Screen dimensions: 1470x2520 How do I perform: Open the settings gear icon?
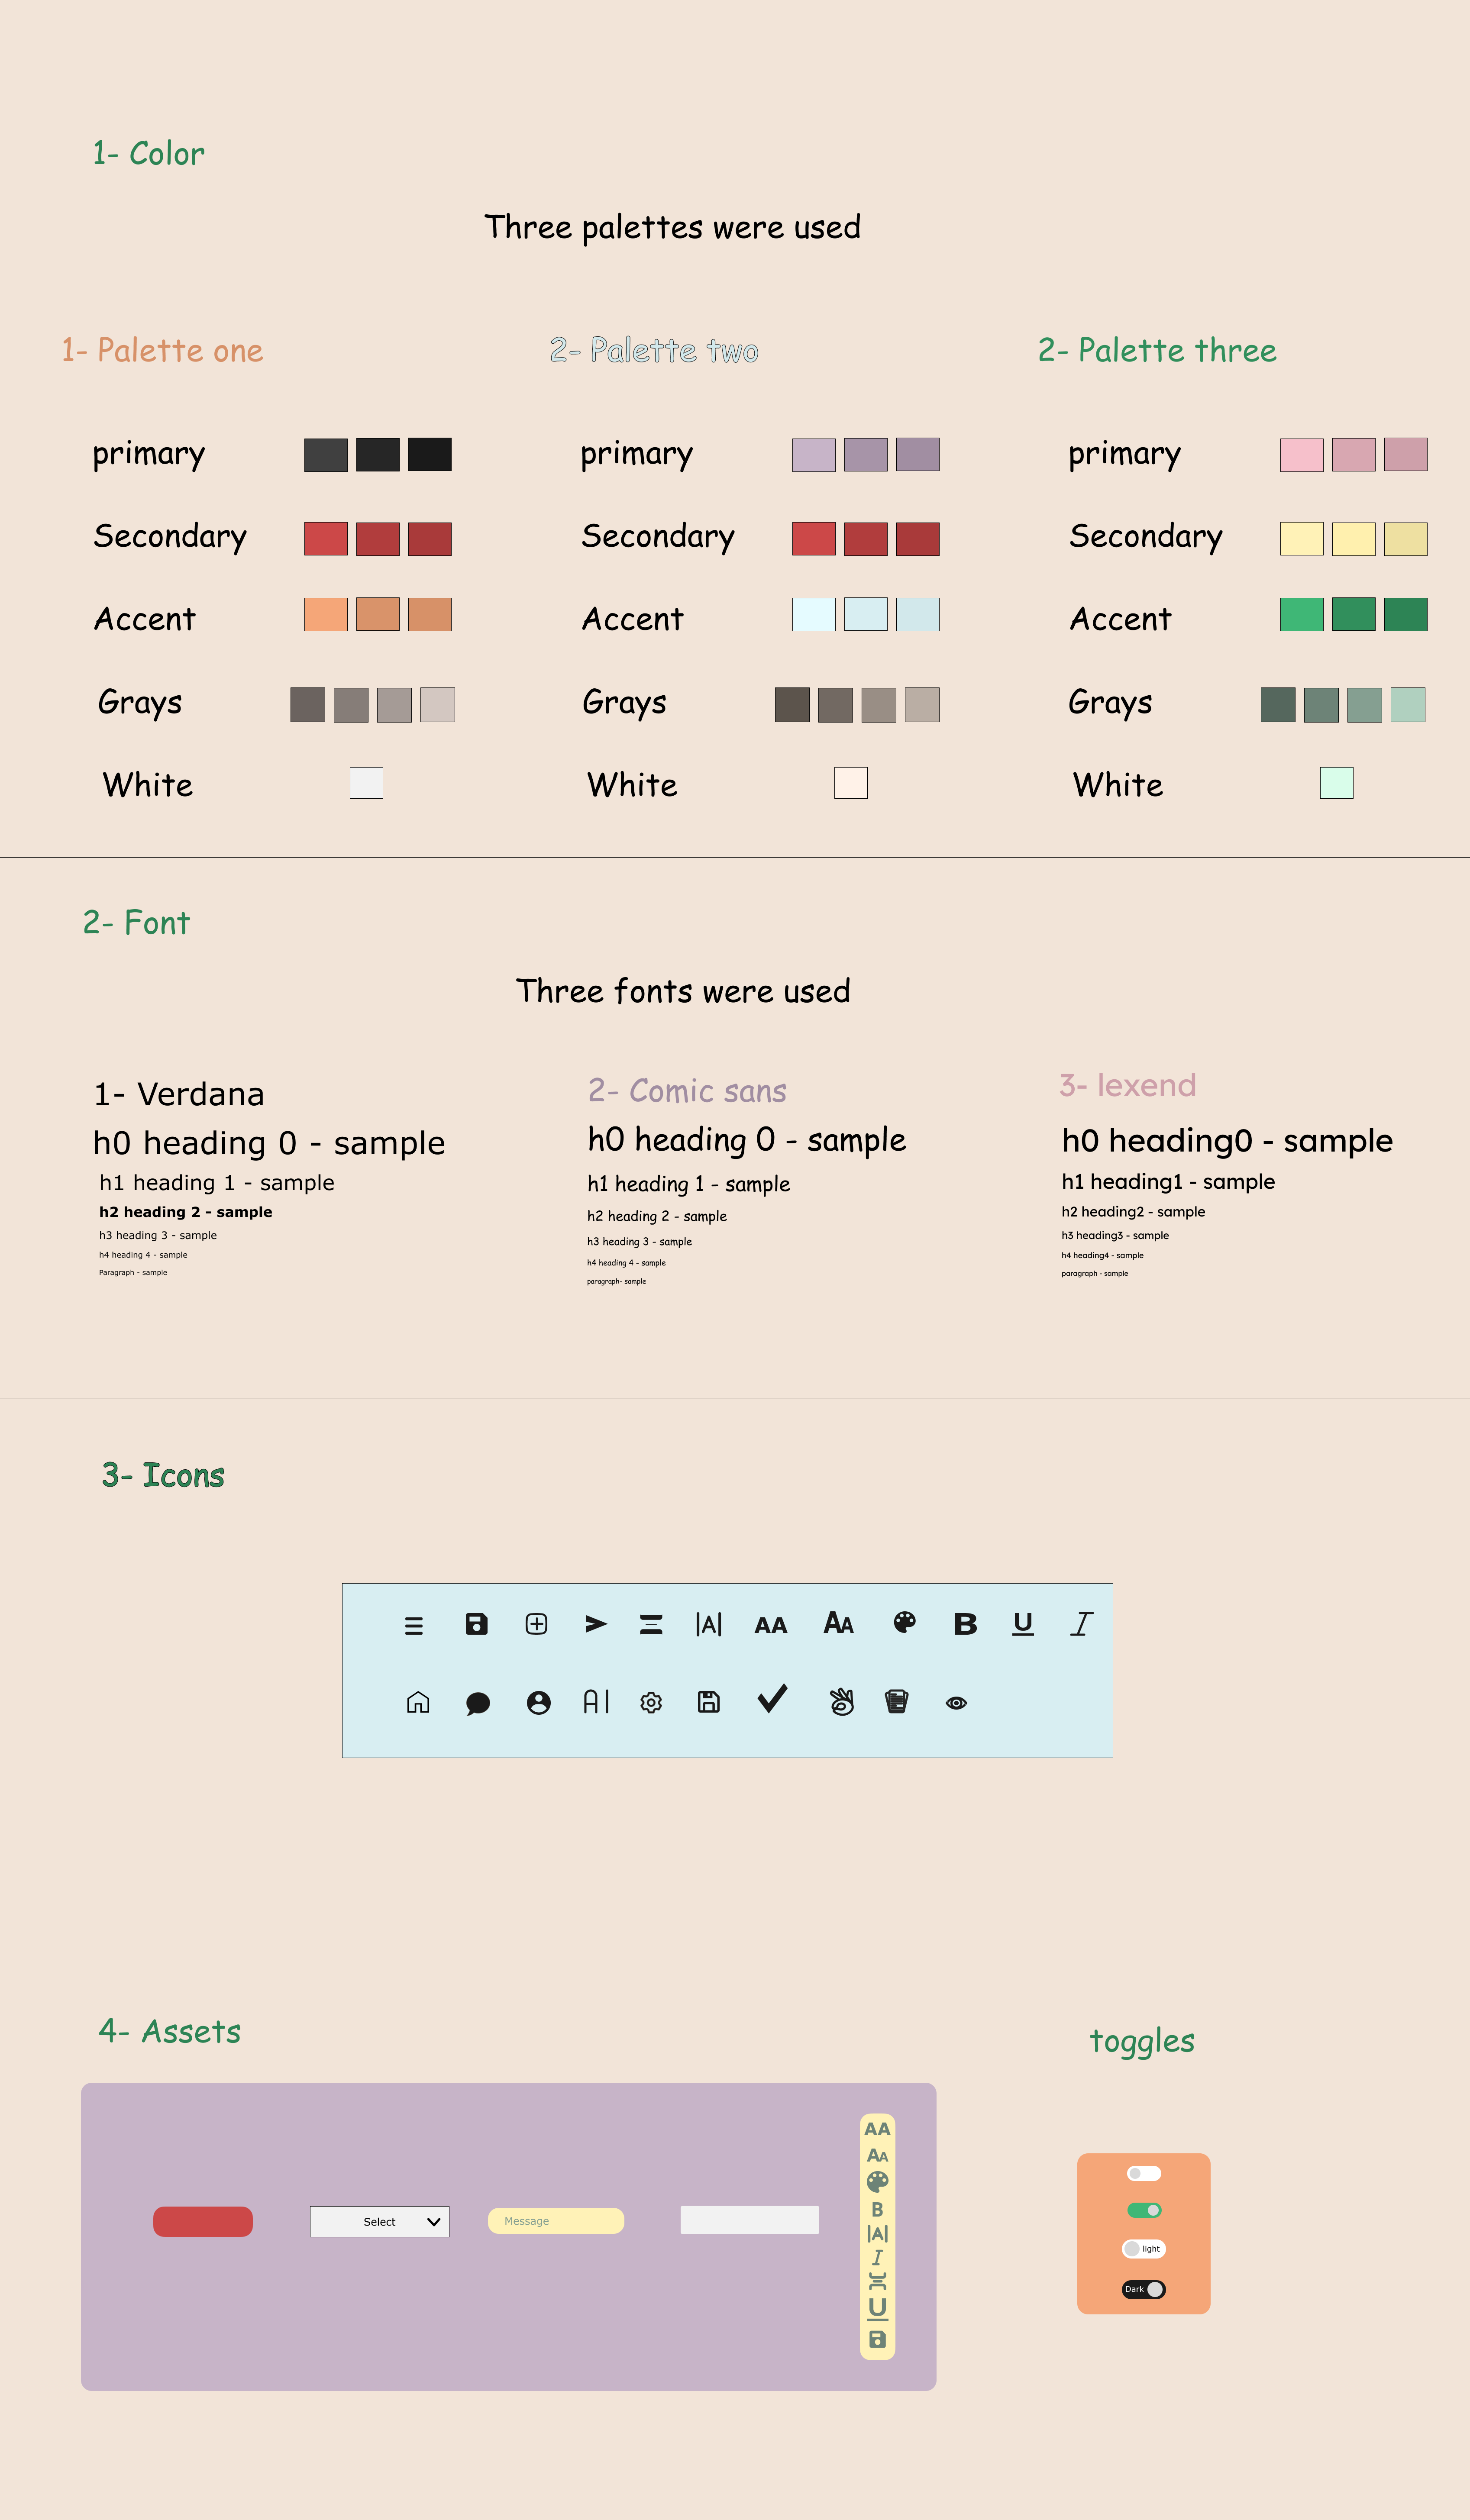pyautogui.click(x=651, y=1702)
